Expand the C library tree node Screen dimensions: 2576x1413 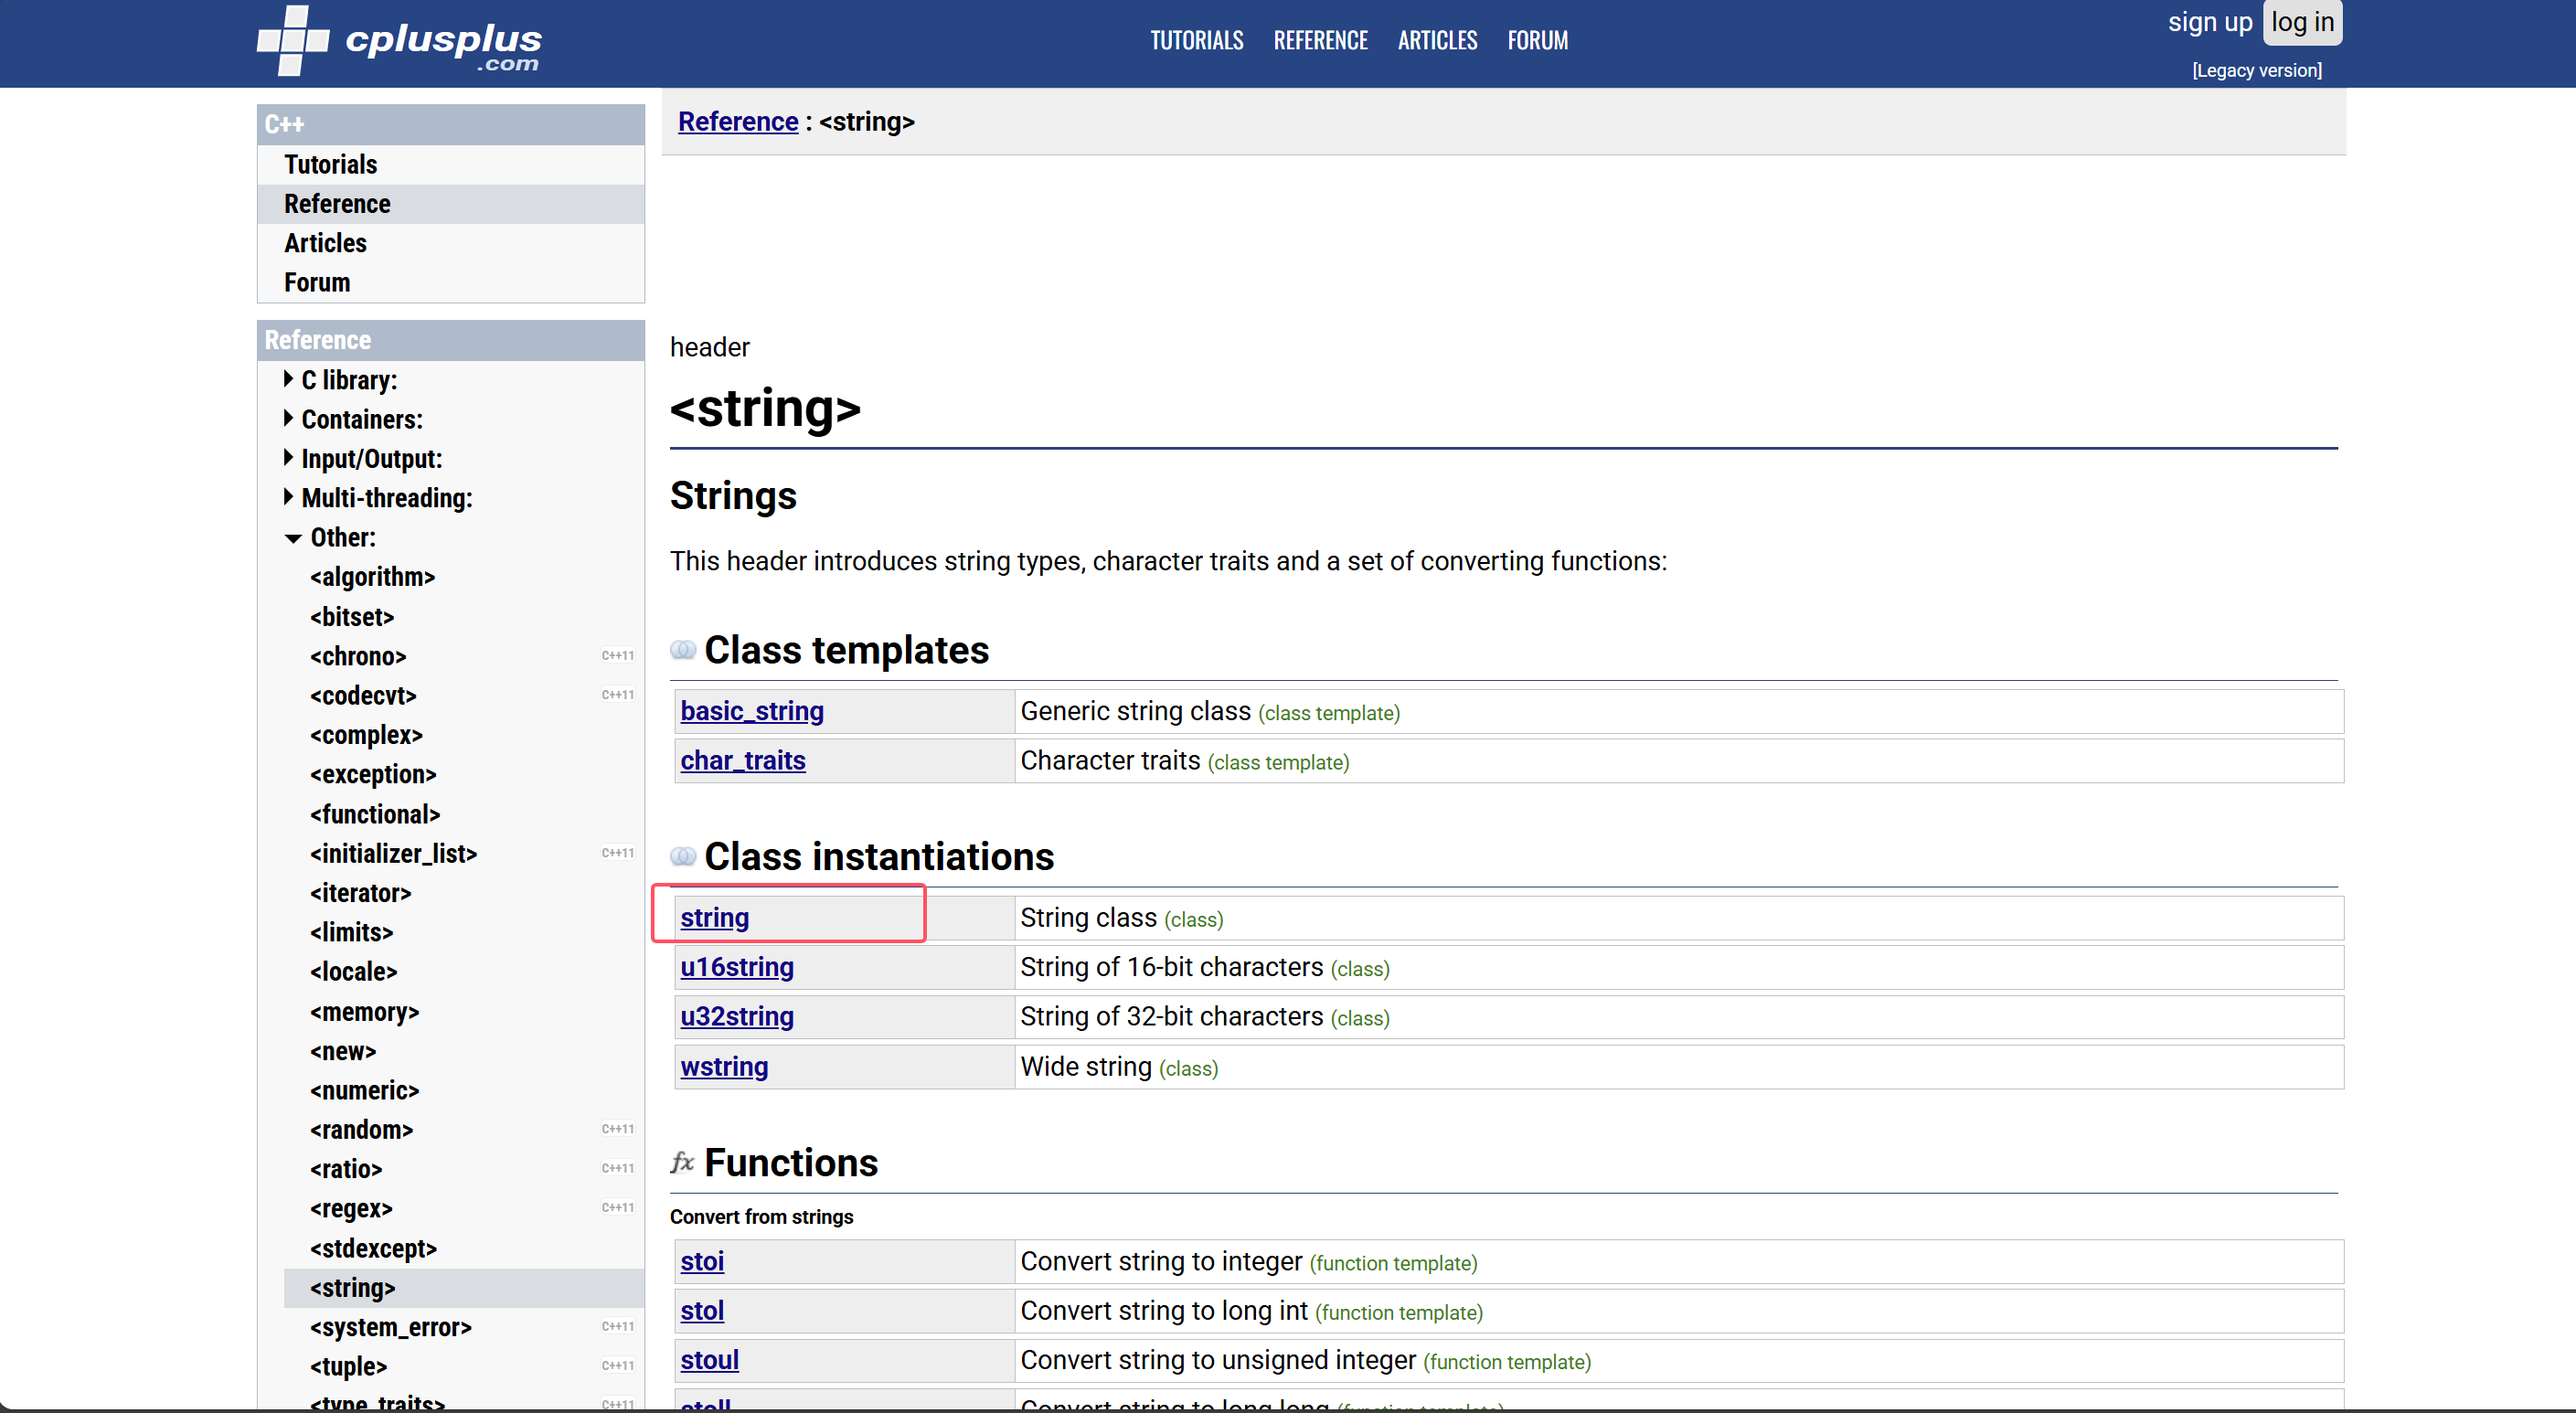(289, 379)
